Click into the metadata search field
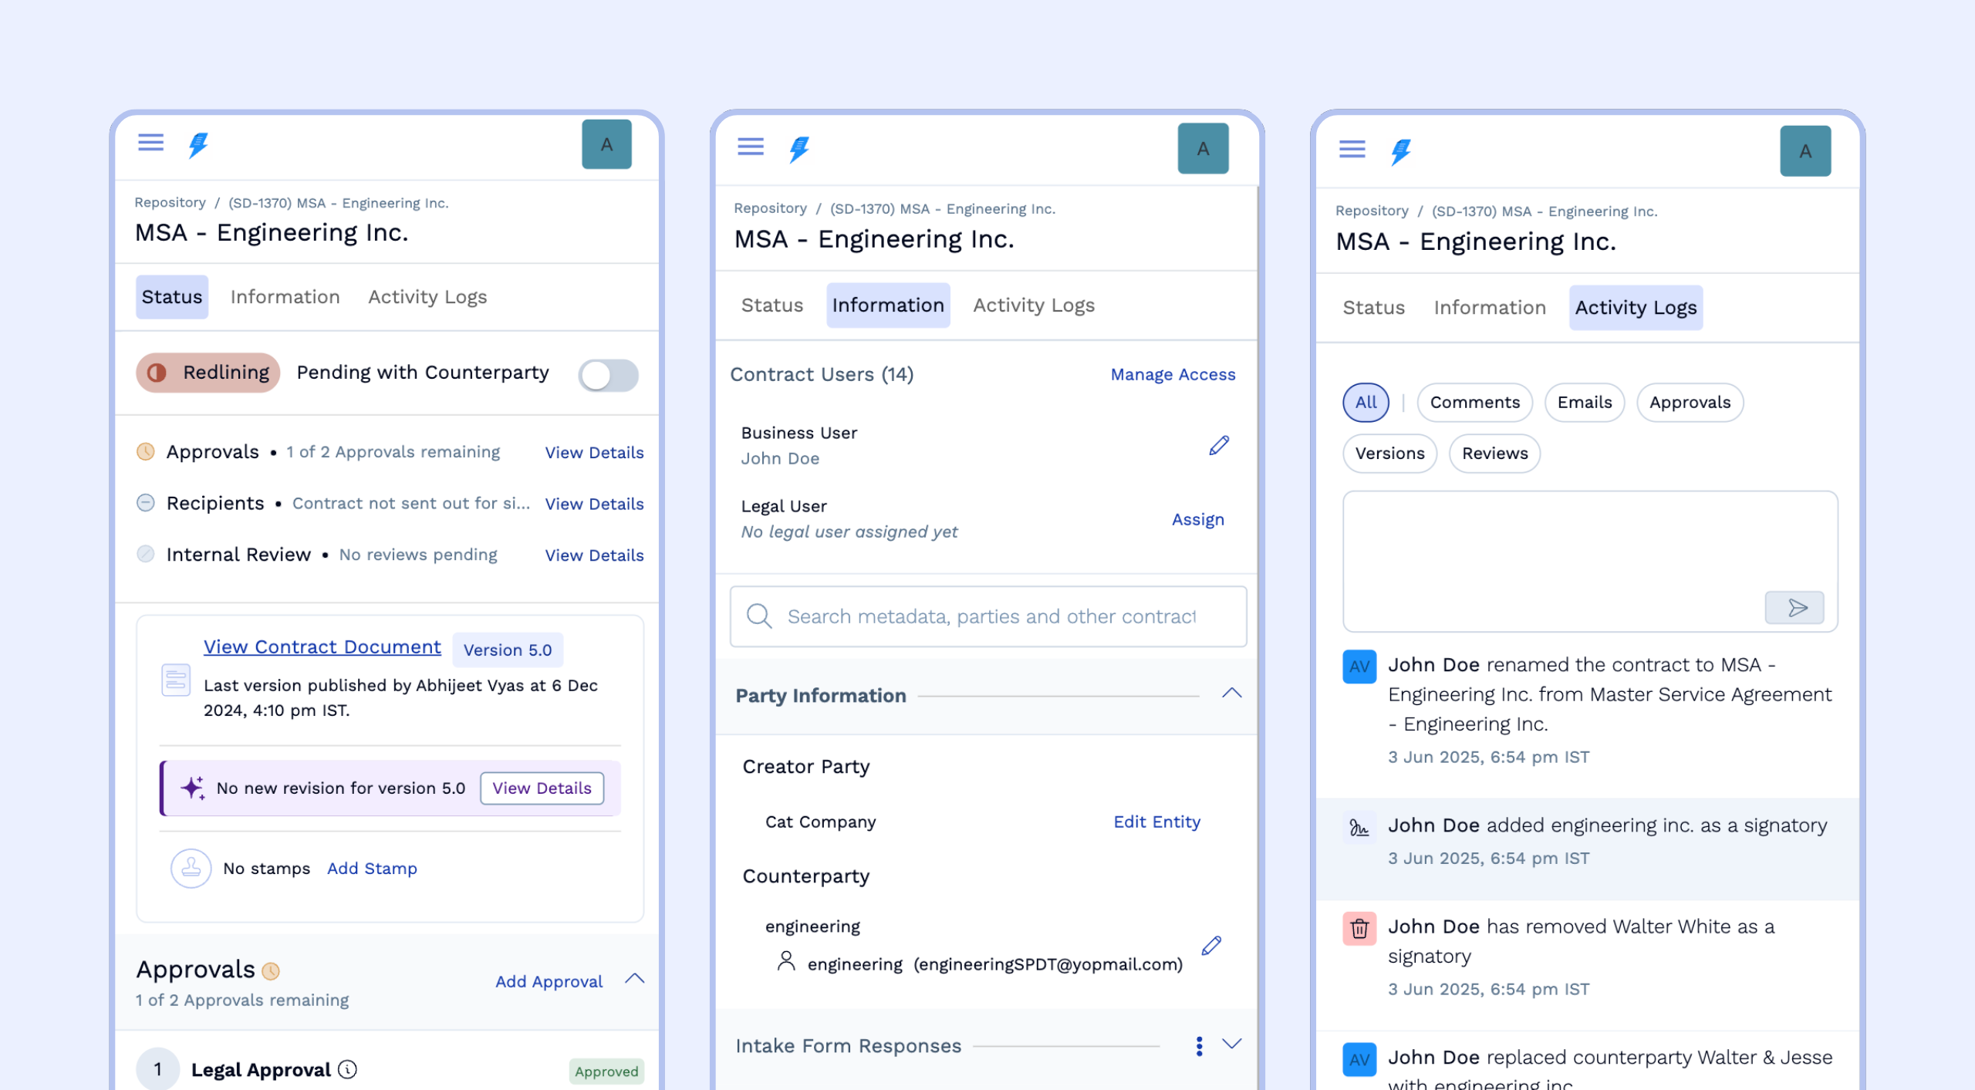Screen dimensions: 1975x1090 pos(991,616)
